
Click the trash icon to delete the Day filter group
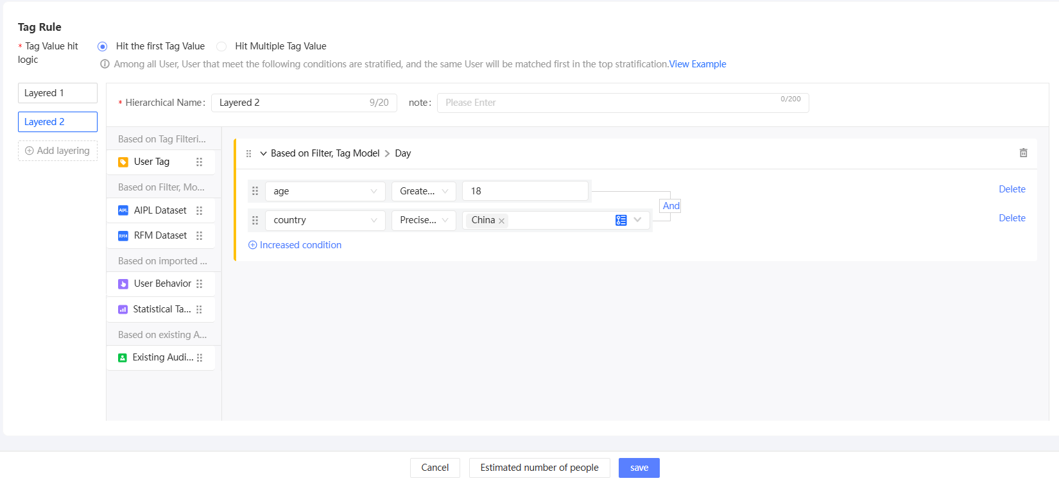coord(1023,153)
